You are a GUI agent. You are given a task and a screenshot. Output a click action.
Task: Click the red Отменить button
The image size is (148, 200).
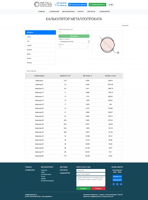tap(98, 189)
